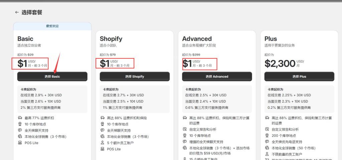Click the Plus plan $2,300 price
Screen dimensions: 342x160
click(x=280, y=63)
